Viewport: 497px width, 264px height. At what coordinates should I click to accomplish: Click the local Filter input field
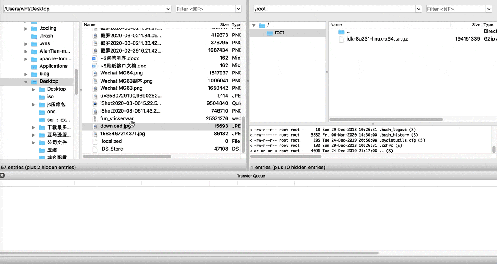pyautogui.click(x=205, y=9)
